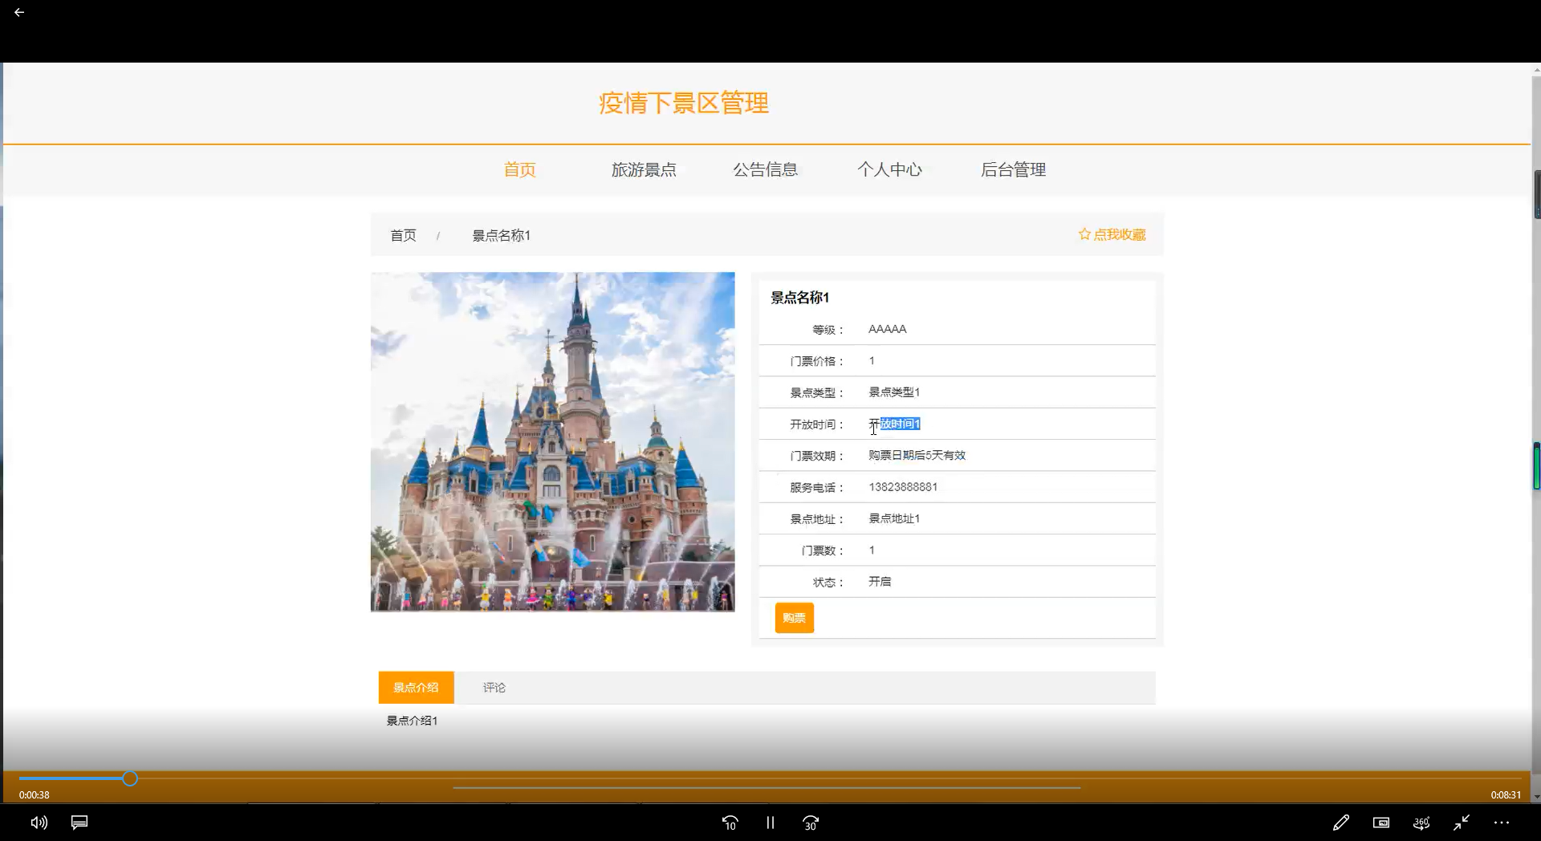The width and height of the screenshot is (1541, 841).
Task: Click the castle attraction photo
Action: point(552,441)
